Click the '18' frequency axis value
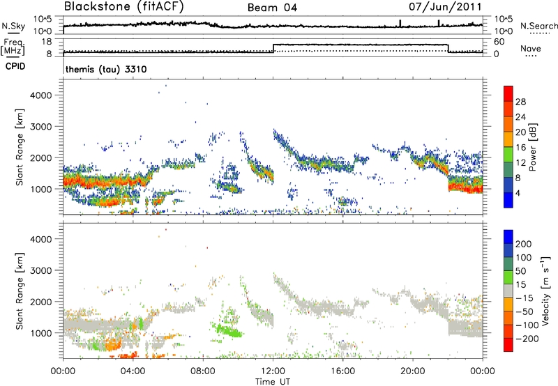Viewport: 558px width, 386px height. tap(47, 42)
